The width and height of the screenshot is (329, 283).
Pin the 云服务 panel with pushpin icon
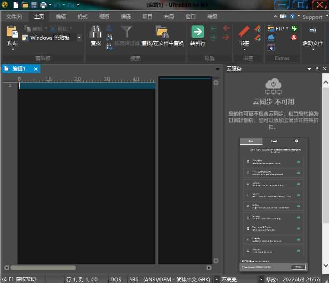tap(317, 68)
